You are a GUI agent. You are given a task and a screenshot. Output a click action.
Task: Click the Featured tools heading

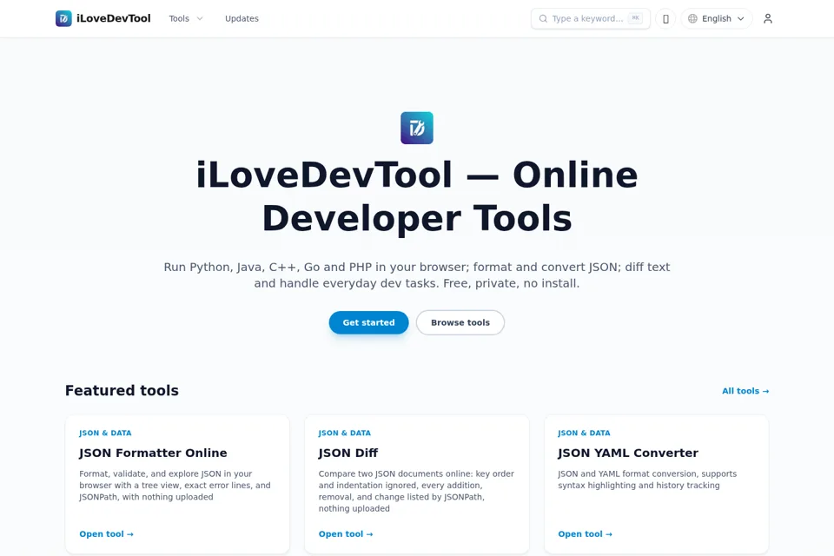[122, 391]
